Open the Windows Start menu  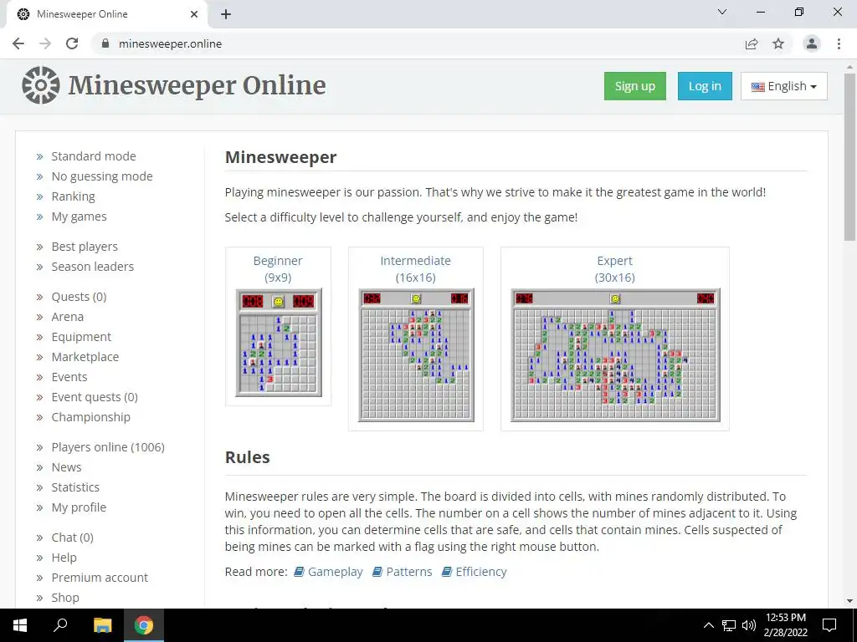20,625
